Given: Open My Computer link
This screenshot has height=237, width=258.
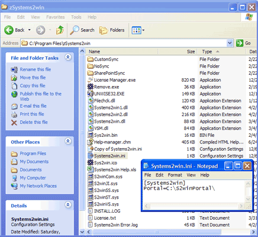Looking at the screenshot, I should click(33, 178).
